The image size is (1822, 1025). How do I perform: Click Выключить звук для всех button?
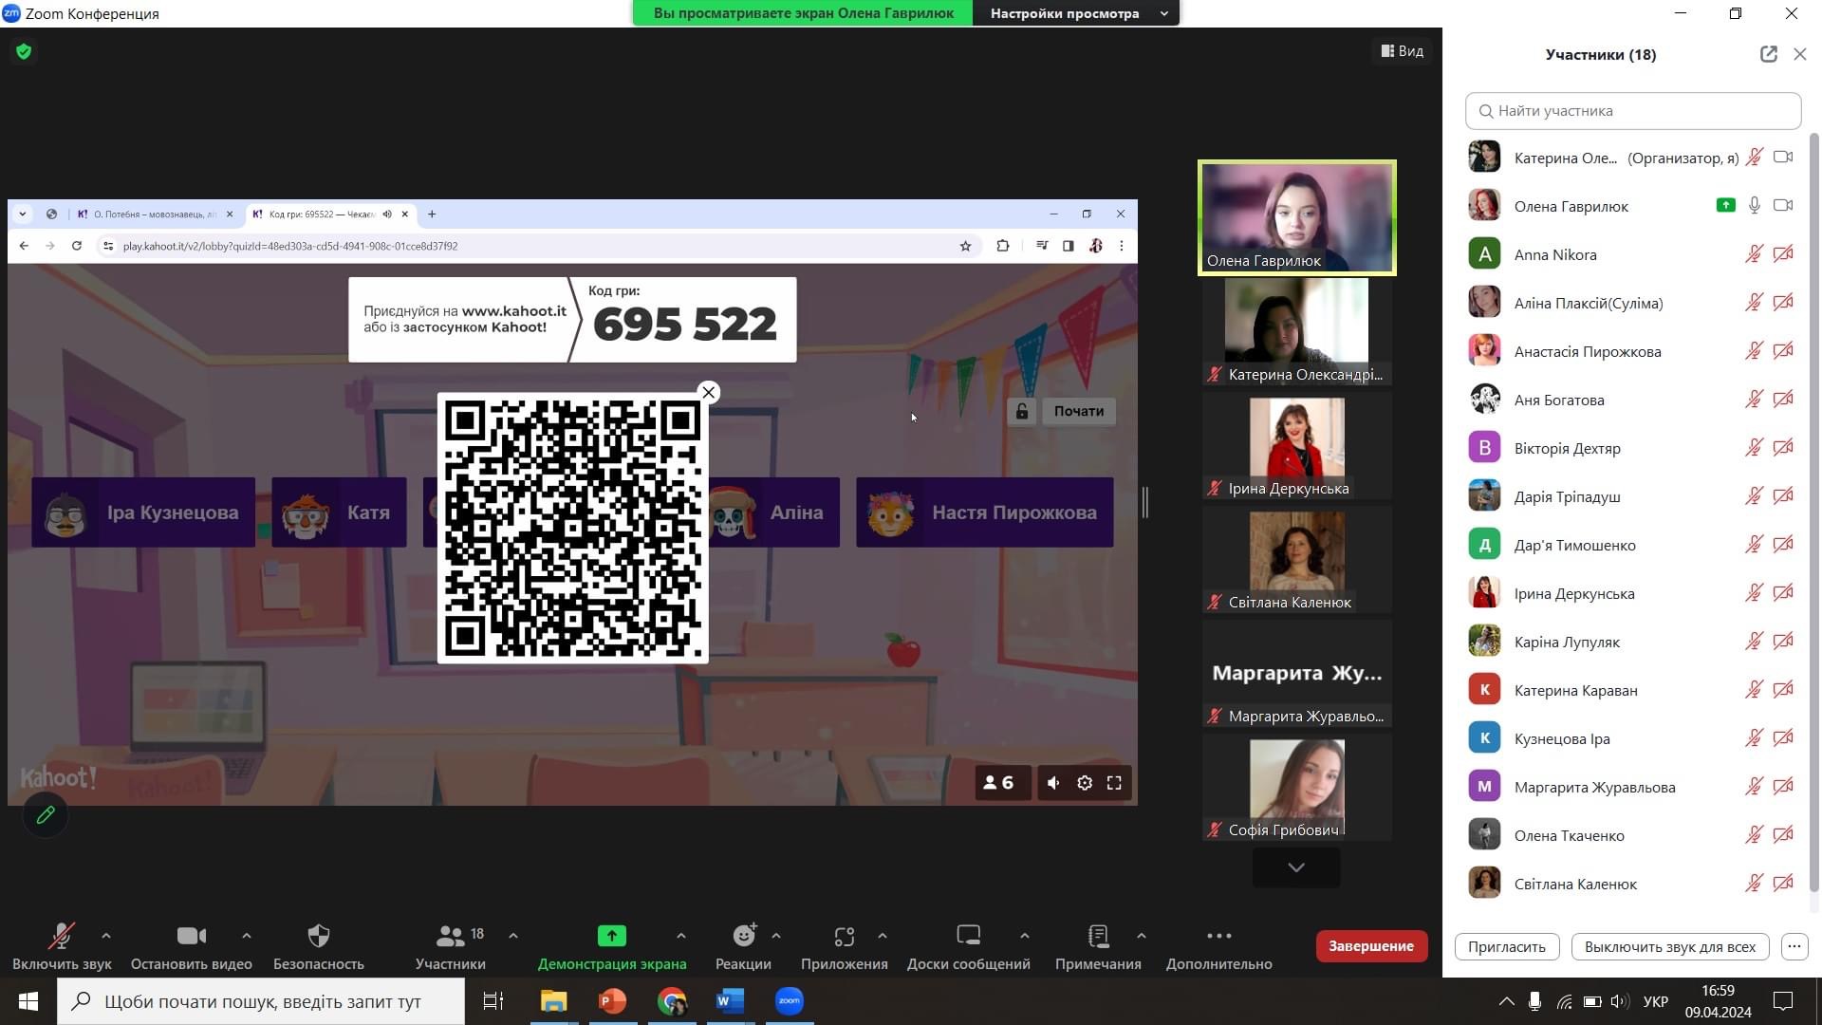[x=1670, y=946]
